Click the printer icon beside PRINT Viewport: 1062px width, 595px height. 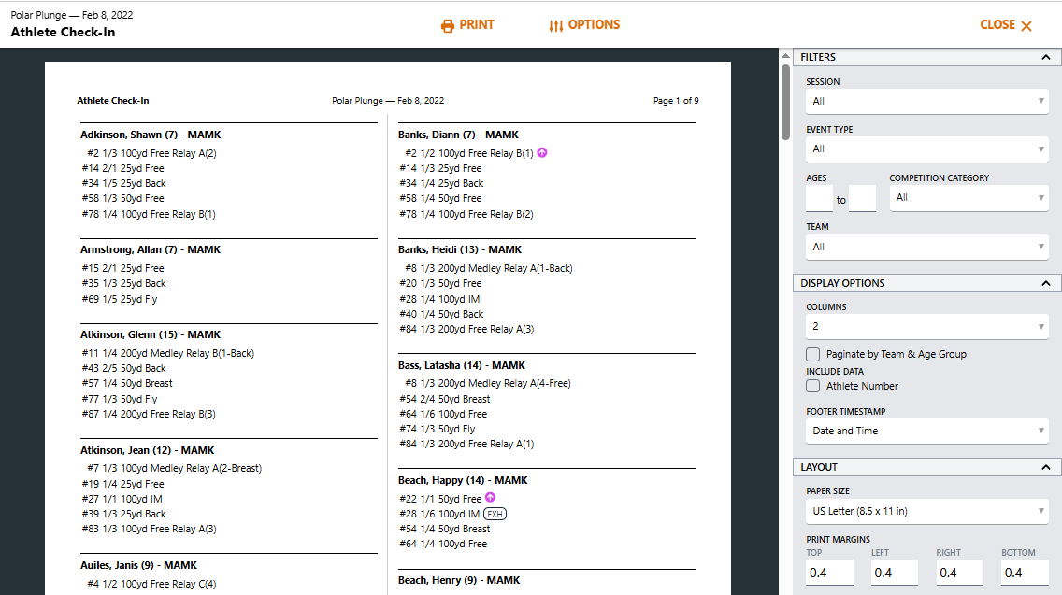click(x=448, y=25)
